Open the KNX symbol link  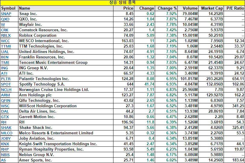(5, 144)
